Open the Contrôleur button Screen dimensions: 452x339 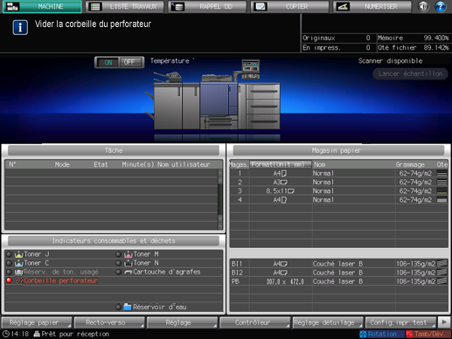(255, 322)
